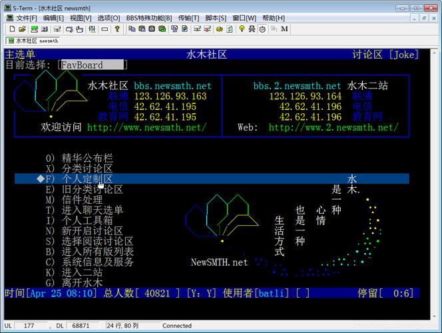Click the clock timer toolbar icon
This screenshot has width=442, height=333.
[x=262, y=29]
